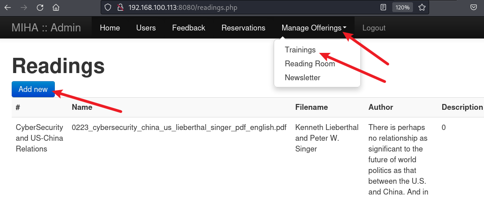Image resolution: width=484 pixels, height=199 pixels.
Task: Expand the Manage Offerings dropdown
Action: coord(314,28)
